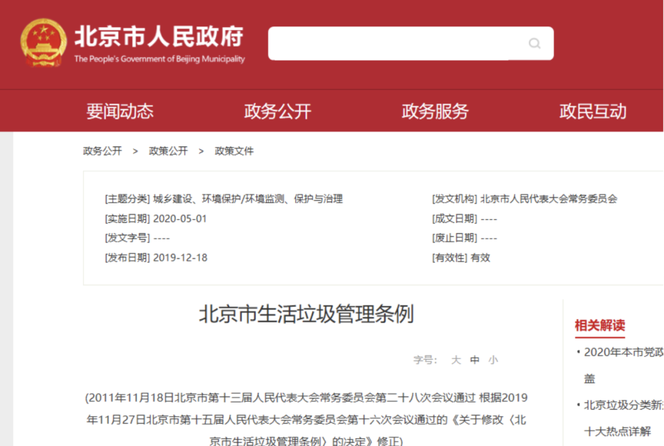
Task: Open related article 北京垃圾分类新 十大热点详解
Action: click(x=623, y=418)
